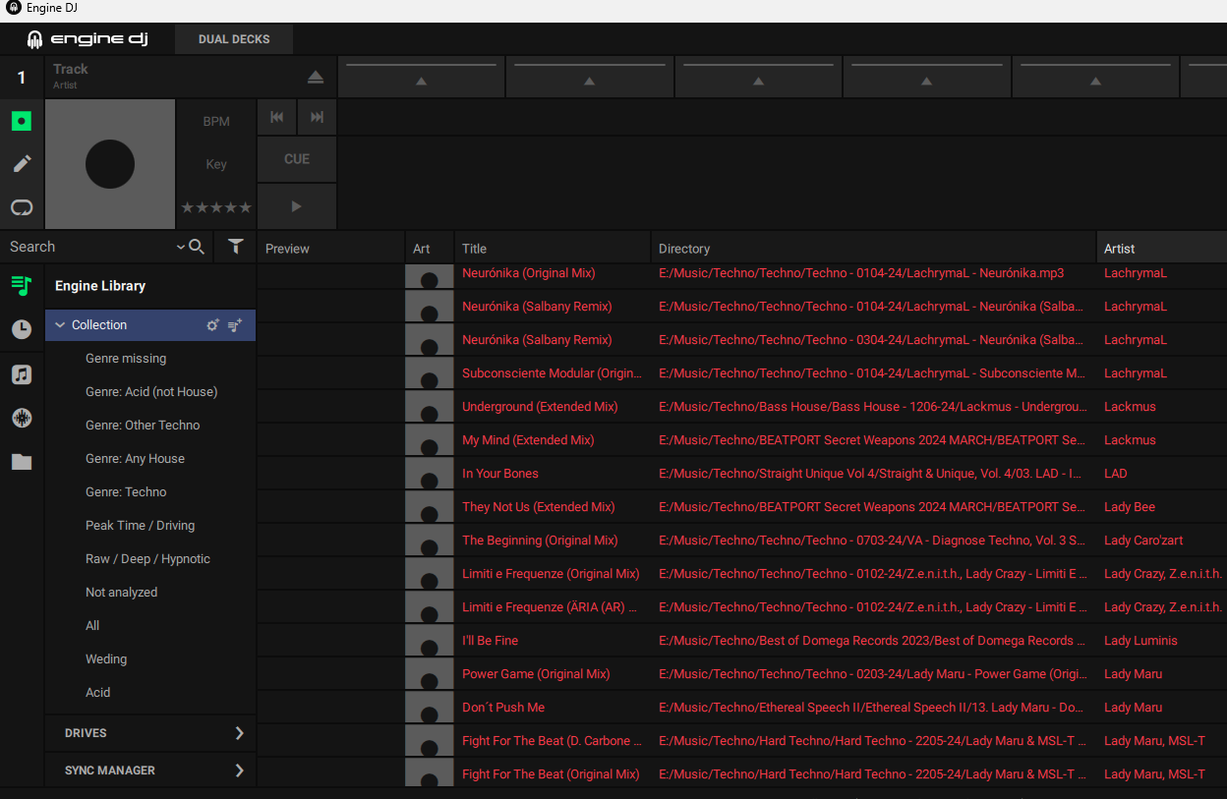1227x799 pixels.
Task: Skip to previous track button
Action: 276,117
